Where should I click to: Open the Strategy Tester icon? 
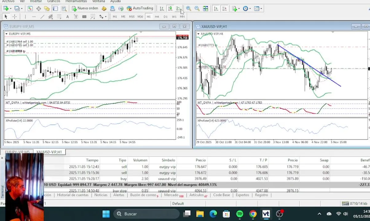[x=64, y=8]
